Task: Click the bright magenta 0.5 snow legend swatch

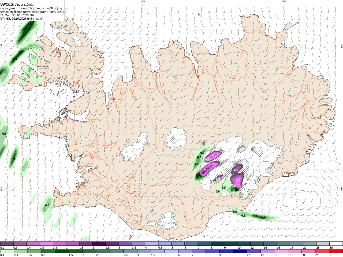Action: tap(46, 244)
